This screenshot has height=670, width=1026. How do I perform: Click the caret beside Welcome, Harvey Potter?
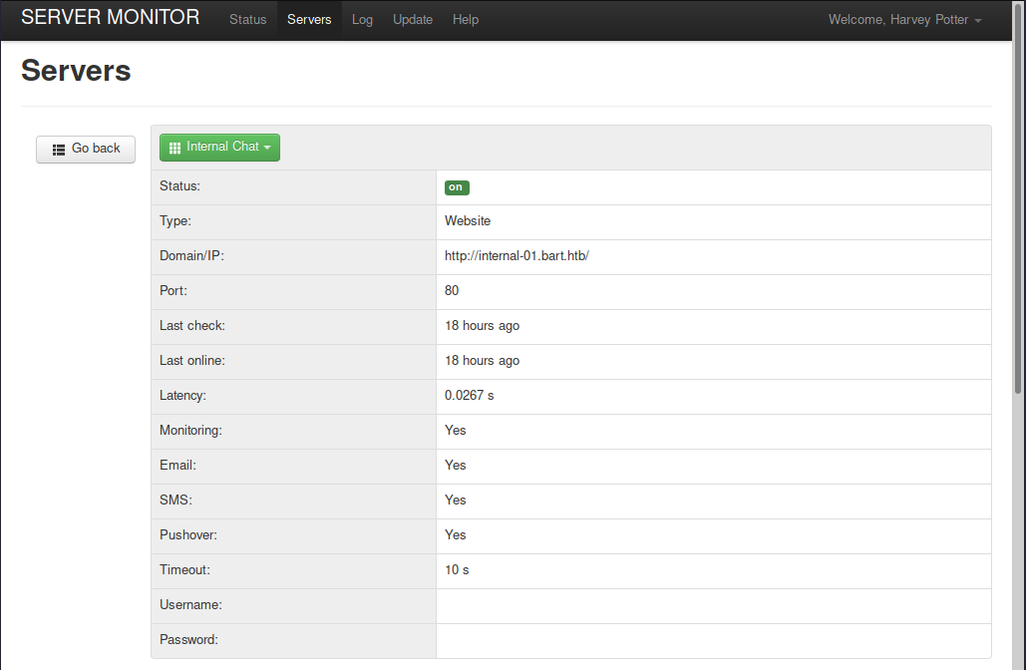[976, 19]
